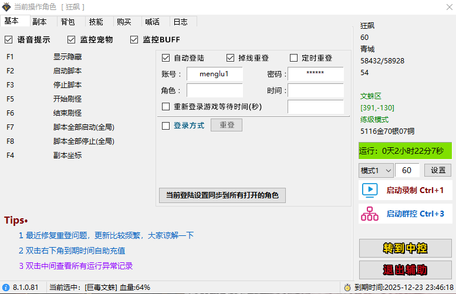Click the 设置 button next to mode

coord(438,170)
